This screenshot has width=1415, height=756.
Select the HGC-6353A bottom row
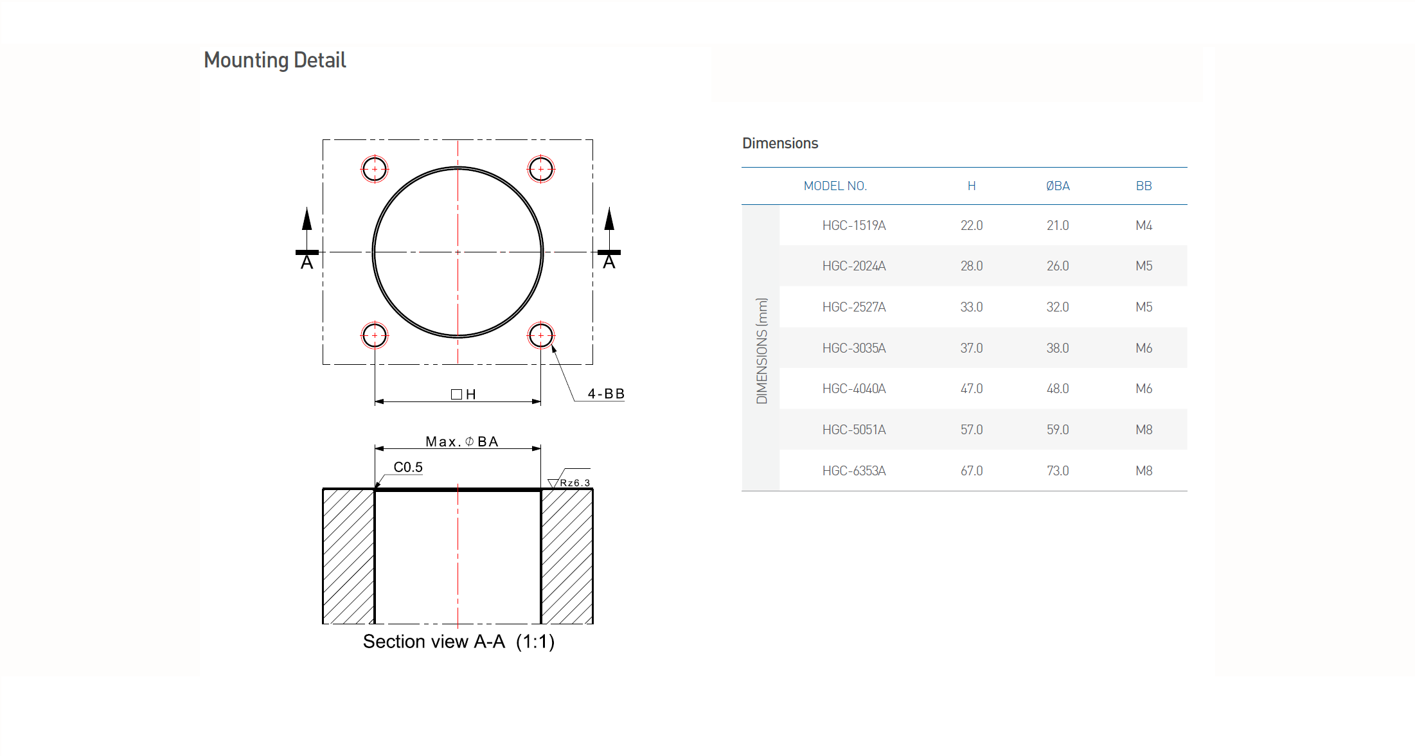coord(853,471)
